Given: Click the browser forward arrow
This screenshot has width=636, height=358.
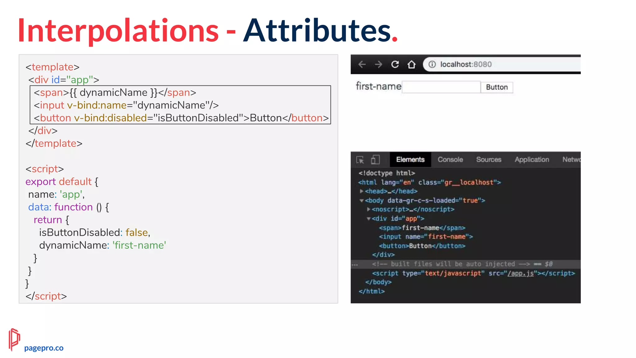Looking at the screenshot, I should click(x=378, y=64).
